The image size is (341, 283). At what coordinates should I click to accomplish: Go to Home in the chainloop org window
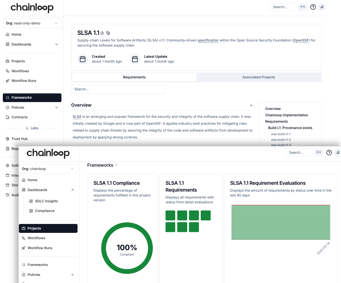pos(48,180)
